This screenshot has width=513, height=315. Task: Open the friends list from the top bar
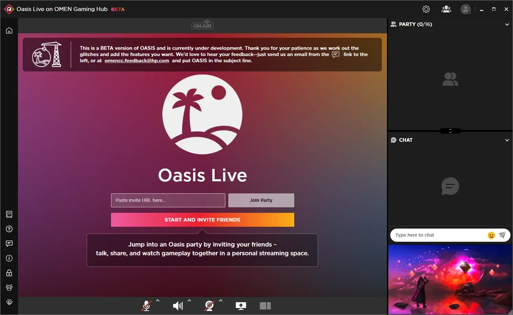tap(446, 9)
